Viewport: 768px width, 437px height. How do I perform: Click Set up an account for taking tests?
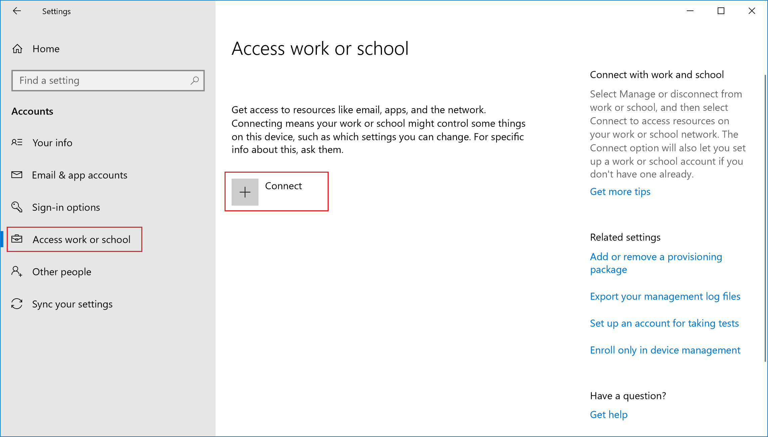point(665,322)
